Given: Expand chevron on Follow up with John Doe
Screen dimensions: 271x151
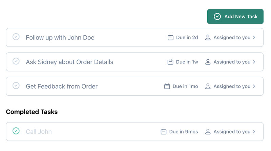Looking at the screenshot, I should 254,37.
